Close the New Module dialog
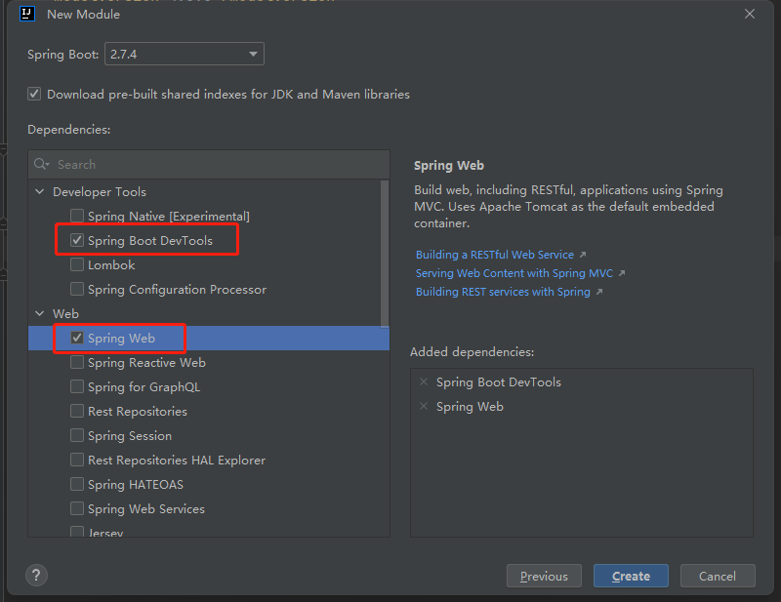The width and height of the screenshot is (781, 602). (750, 14)
